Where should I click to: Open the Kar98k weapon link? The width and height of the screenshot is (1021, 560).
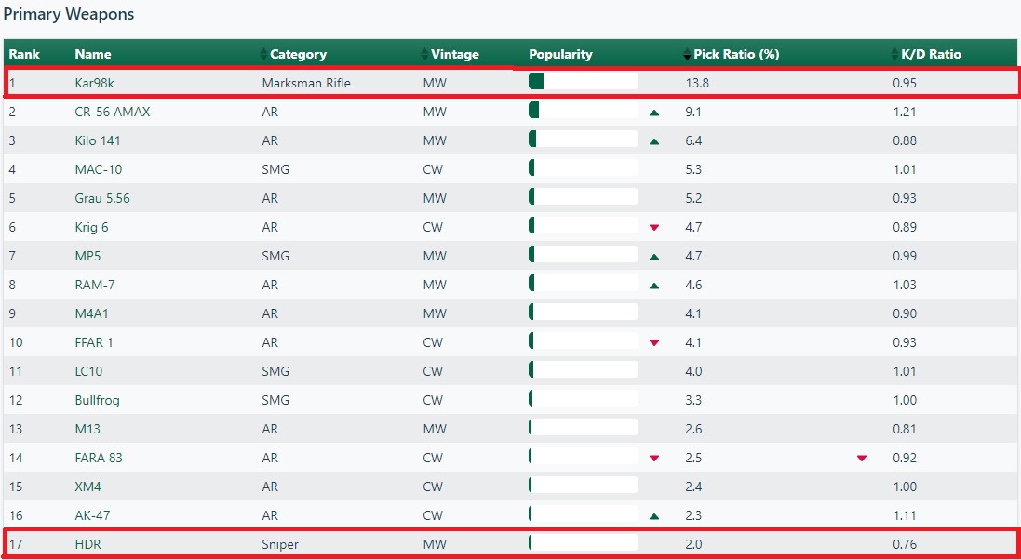(x=95, y=83)
